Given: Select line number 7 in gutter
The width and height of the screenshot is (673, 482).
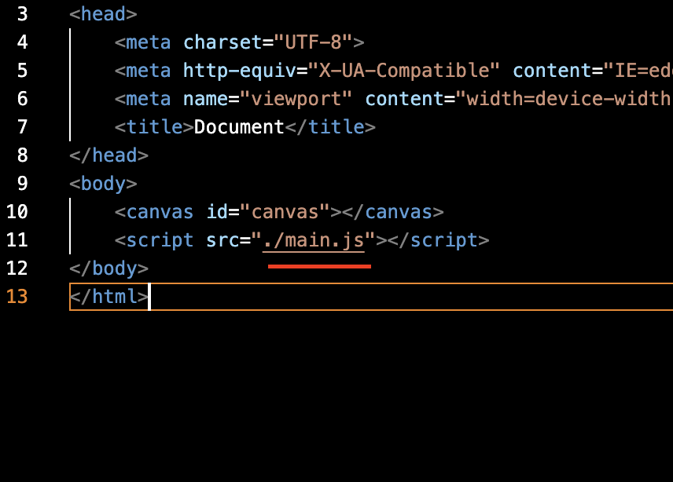Looking at the screenshot, I should pos(22,127).
